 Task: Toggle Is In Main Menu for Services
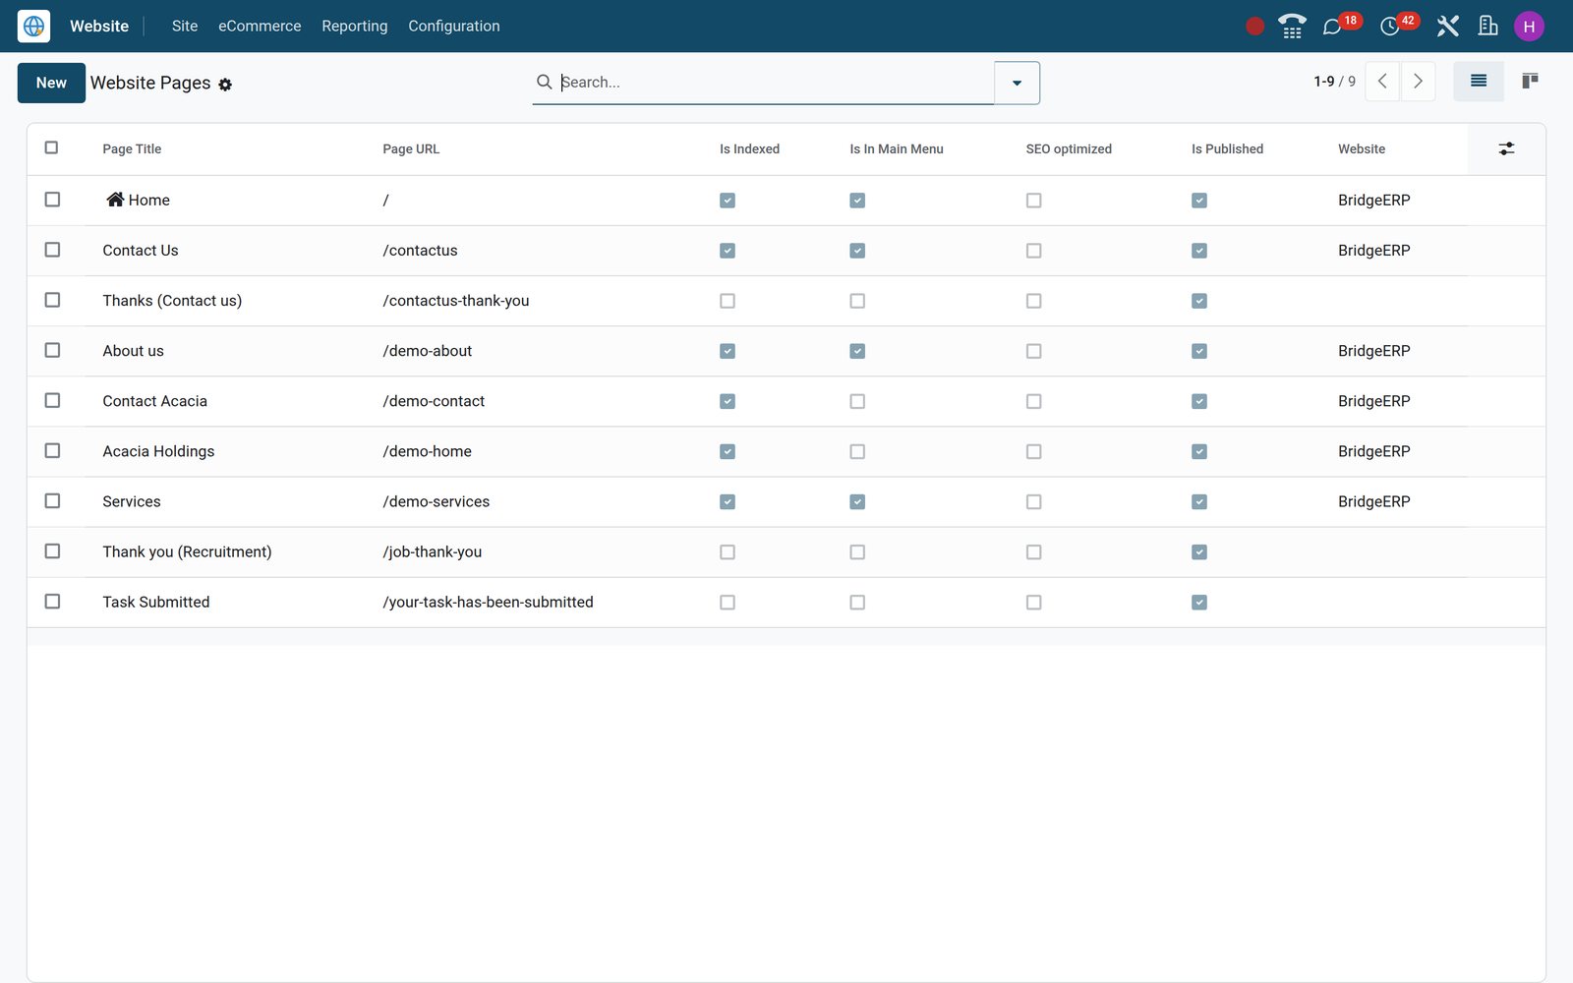(857, 501)
